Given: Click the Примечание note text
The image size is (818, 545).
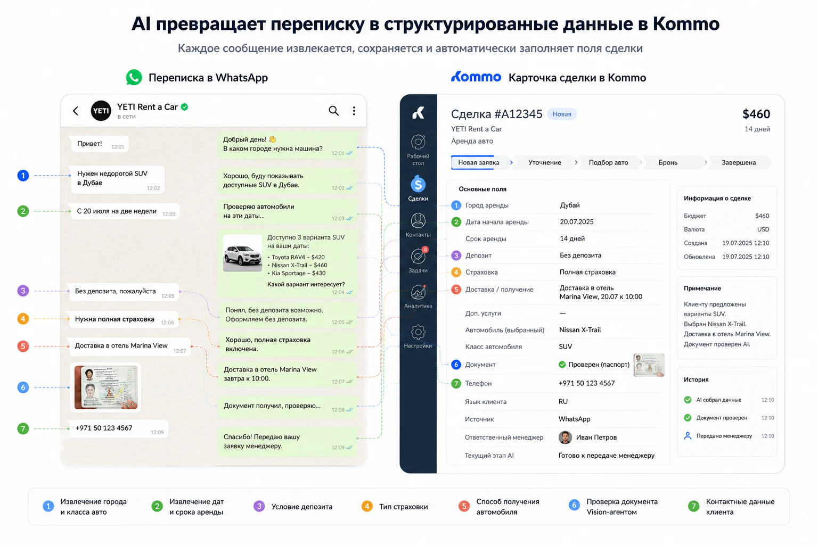Looking at the screenshot, I should 727,324.
